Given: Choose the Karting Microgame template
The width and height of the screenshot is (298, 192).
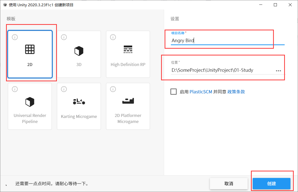Looking at the screenshot, I should point(79,106).
